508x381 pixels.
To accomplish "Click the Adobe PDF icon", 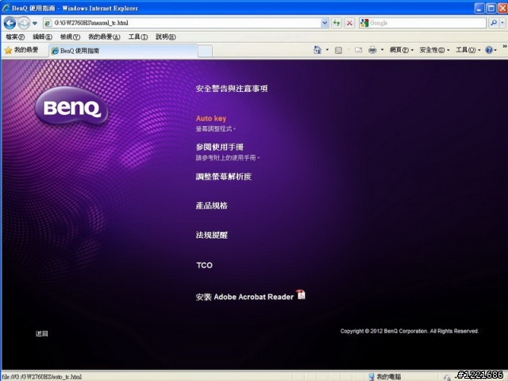I will coord(301,294).
